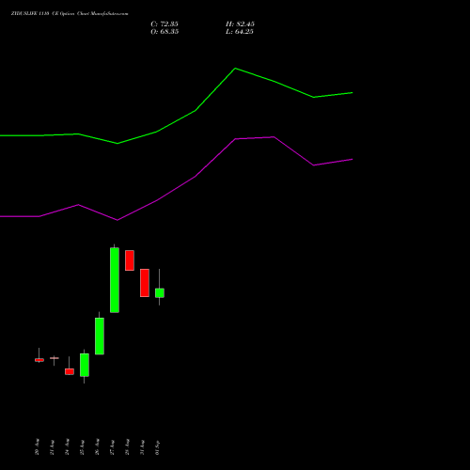Select the '01 Sep' date label
Screen dimensions: 470x470
click(x=157, y=447)
